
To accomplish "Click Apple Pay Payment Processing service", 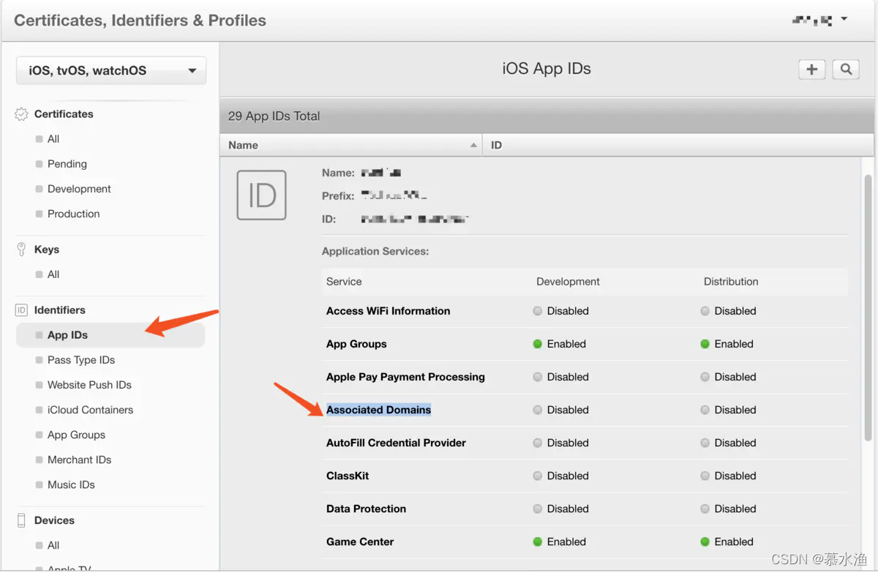I will [405, 377].
